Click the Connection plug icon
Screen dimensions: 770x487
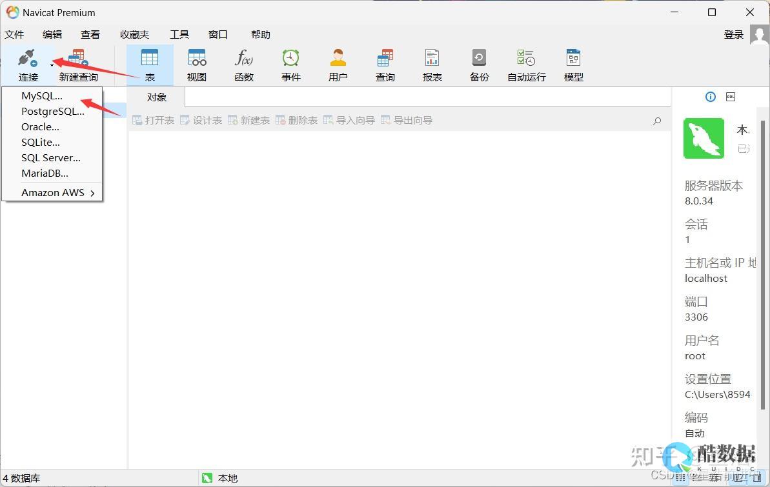(28, 58)
